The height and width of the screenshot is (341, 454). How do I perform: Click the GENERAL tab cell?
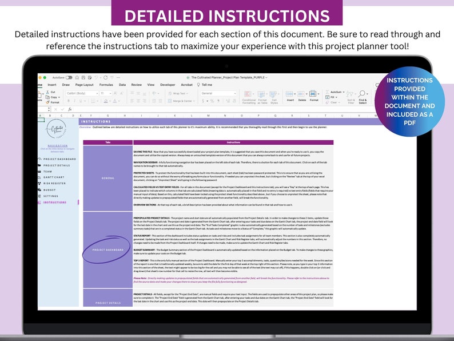(x=108, y=178)
